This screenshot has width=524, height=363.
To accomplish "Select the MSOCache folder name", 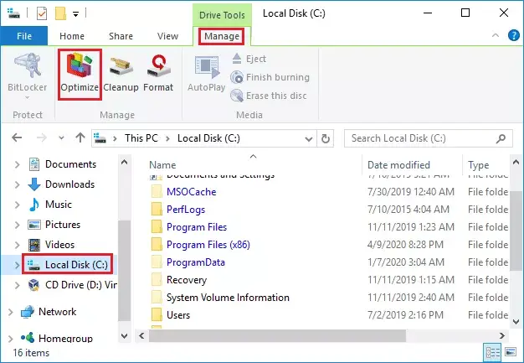I will tap(191, 192).
